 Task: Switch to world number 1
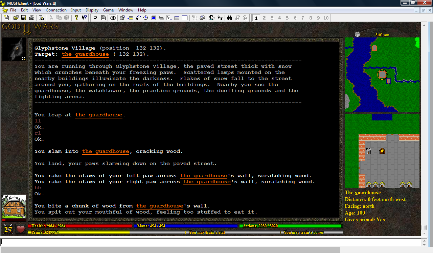[256, 18]
